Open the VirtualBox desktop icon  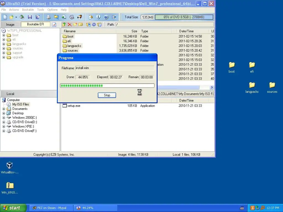[10, 168]
